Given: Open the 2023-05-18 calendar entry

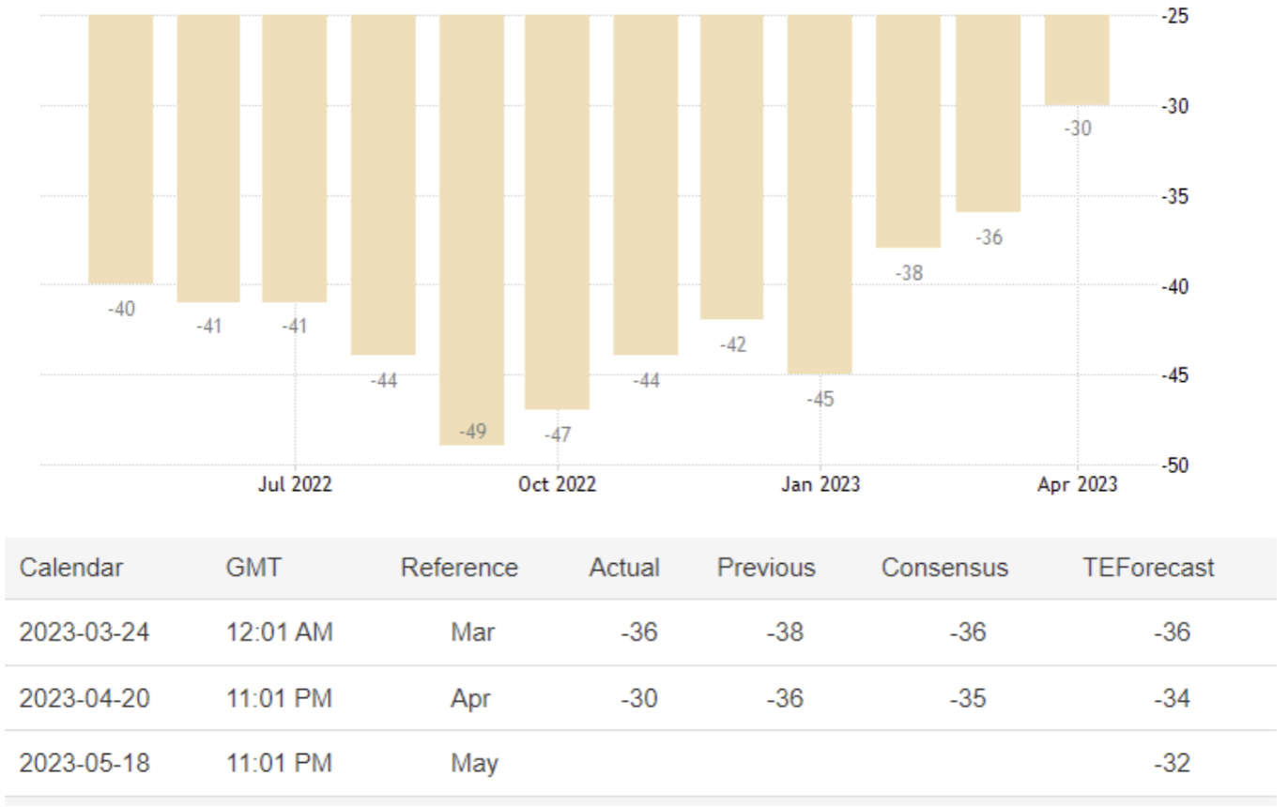Looking at the screenshot, I should point(84,764).
